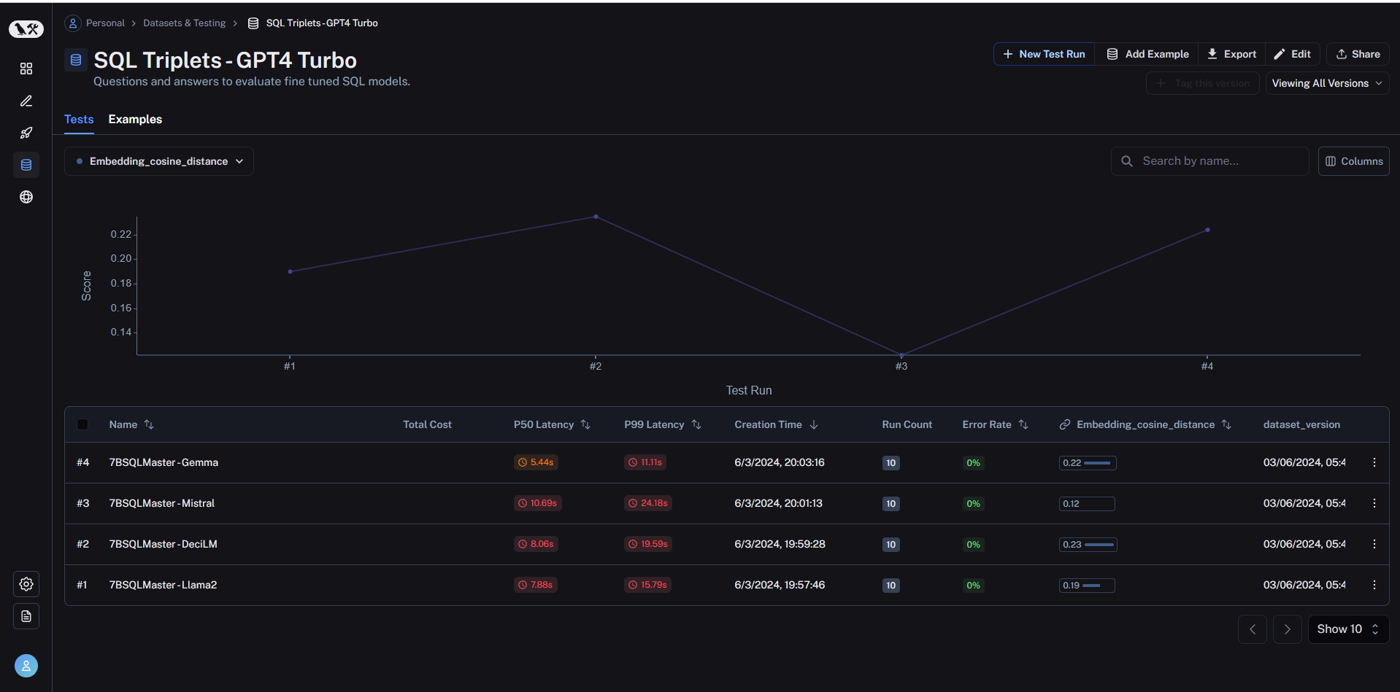Image resolution: width=1400 pixels, height=692 pixels.
Task: Click the 0.22 score bar for Gemma
Action: 1088,463
